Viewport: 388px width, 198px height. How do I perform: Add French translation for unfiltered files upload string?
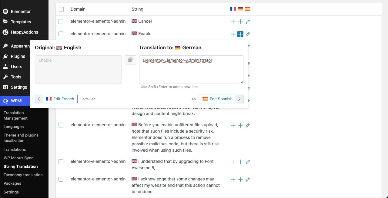click(233, 125)
